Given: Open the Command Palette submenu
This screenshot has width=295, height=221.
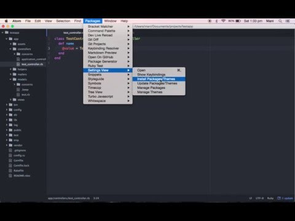Looking at the screenshot, I should coord(108,31).
